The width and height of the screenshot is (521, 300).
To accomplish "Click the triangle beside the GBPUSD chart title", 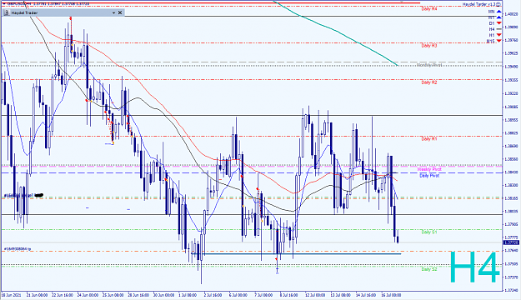I will click(4, 3).
